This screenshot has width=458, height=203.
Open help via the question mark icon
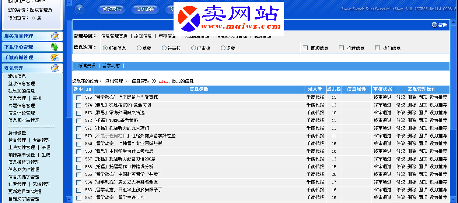coord(434,25)
